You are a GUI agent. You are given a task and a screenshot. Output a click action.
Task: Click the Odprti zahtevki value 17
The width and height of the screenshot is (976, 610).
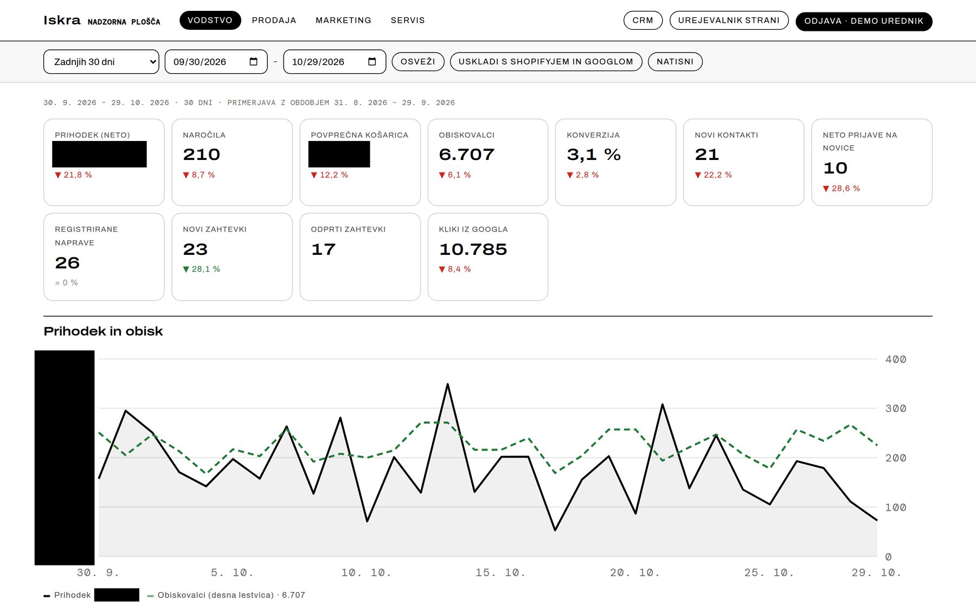[x=323, y=249]
